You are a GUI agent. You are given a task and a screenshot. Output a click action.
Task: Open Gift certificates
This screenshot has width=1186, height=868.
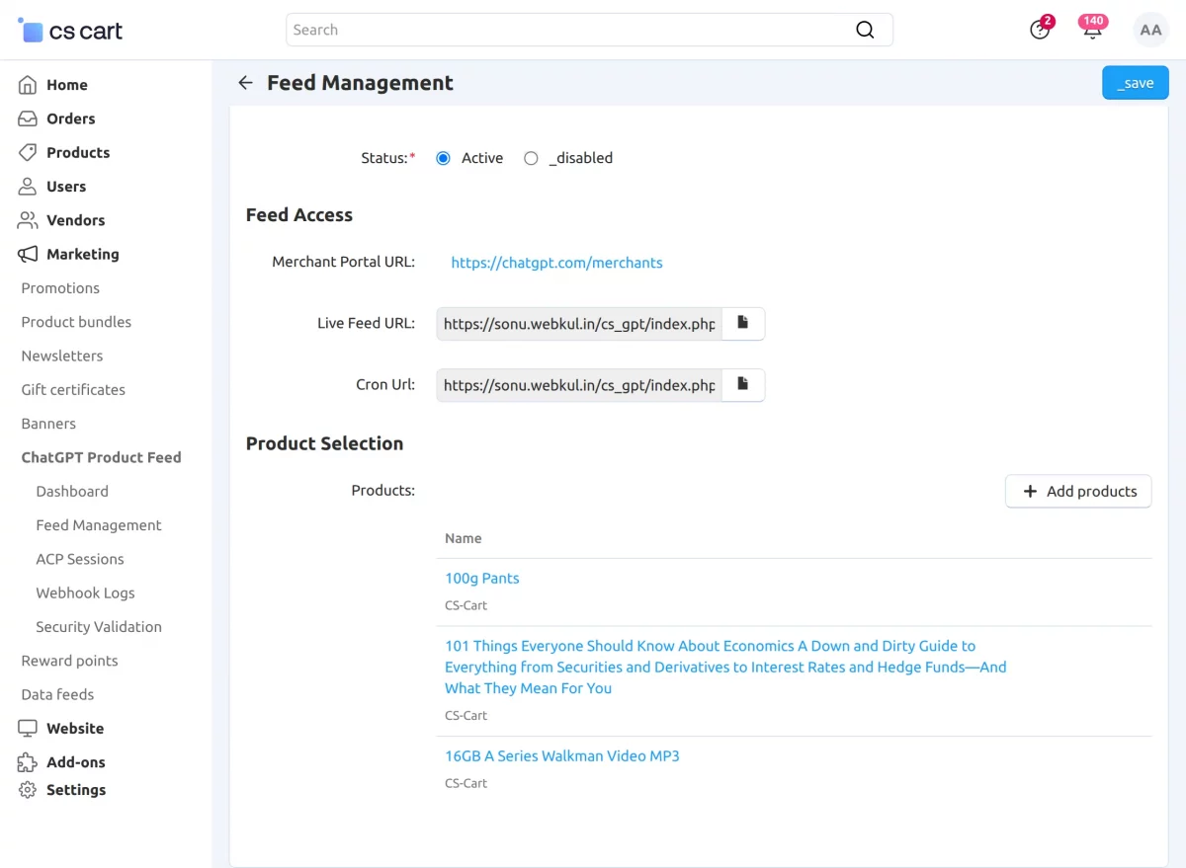pyautogui.click(x=73, y=389)
